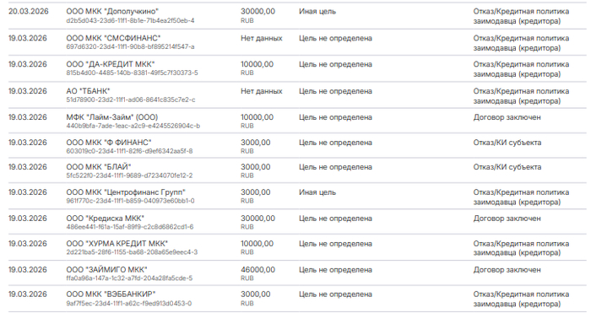The image size is (591, 313).
Task: Open the ООО "ЗАЙМИГО МКК" record
Action: pos(106,270)
